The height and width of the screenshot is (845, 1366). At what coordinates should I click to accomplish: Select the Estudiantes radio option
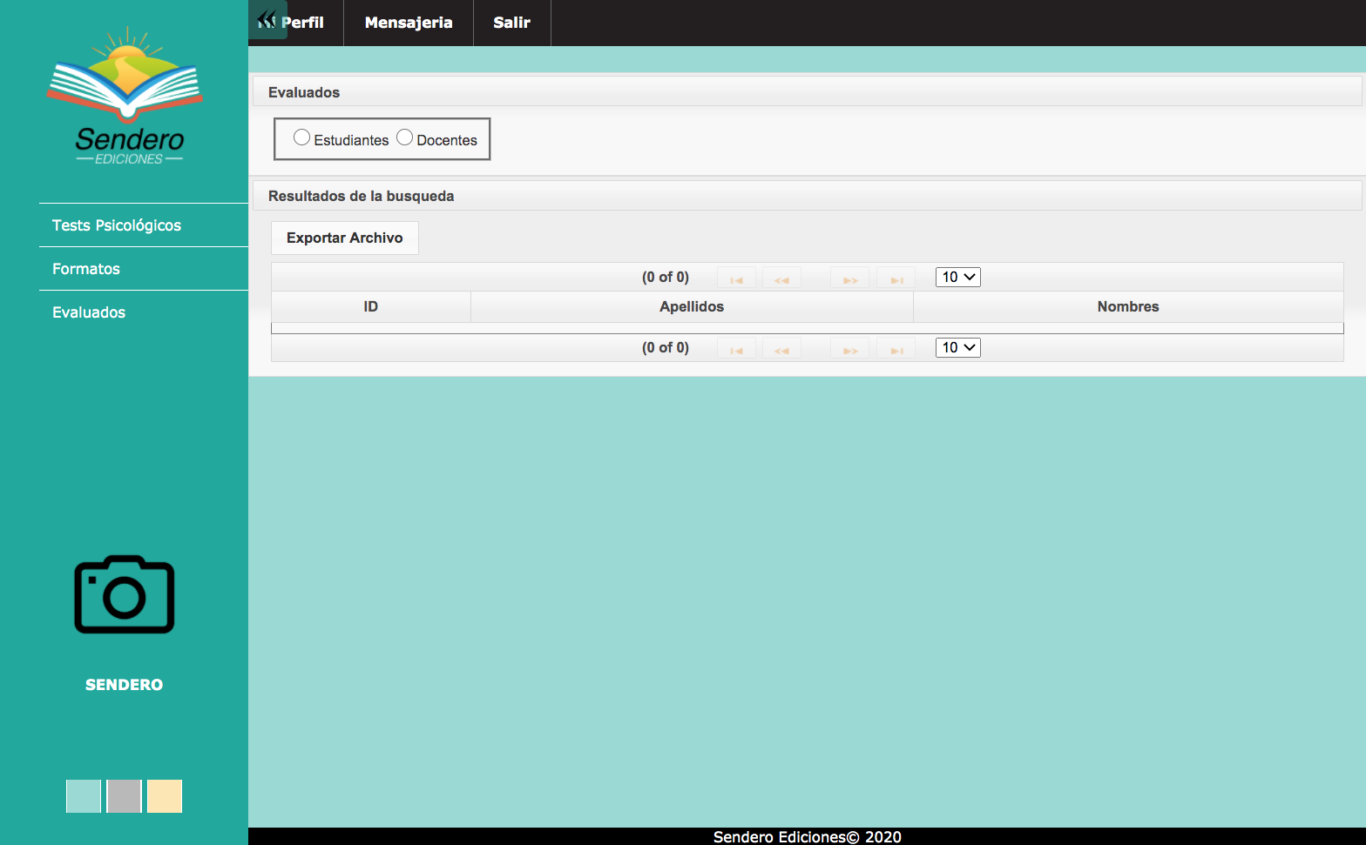301,138
